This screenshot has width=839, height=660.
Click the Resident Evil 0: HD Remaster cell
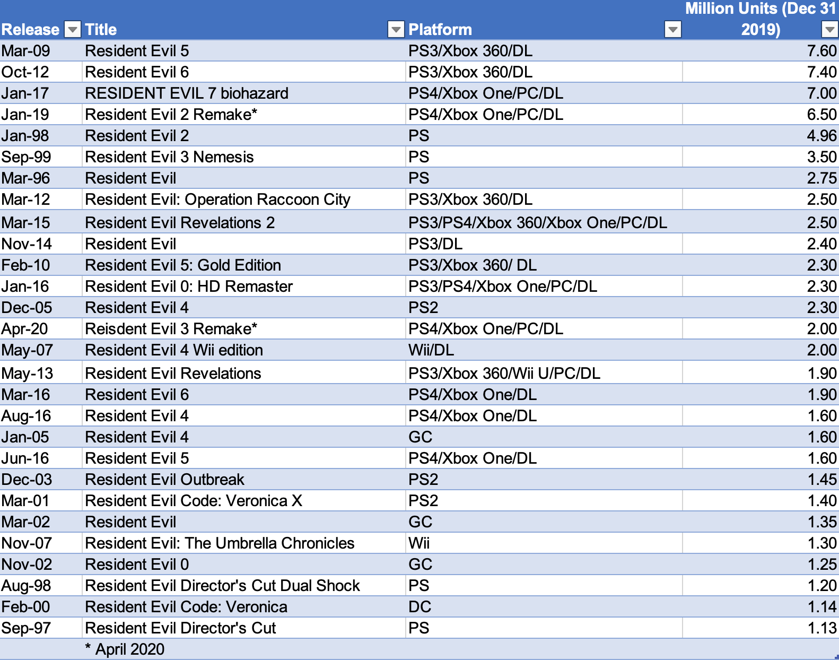(189, 286)
